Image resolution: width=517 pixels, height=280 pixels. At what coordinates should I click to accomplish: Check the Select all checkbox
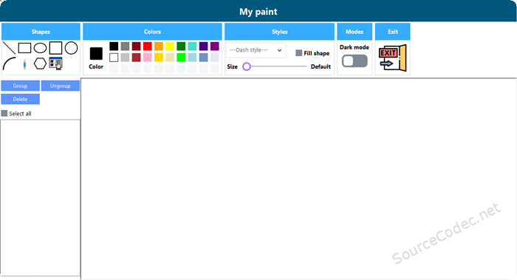click(4, 114)
